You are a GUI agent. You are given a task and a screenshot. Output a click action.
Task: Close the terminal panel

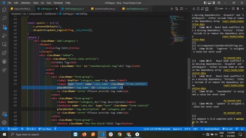click(243, 9)
